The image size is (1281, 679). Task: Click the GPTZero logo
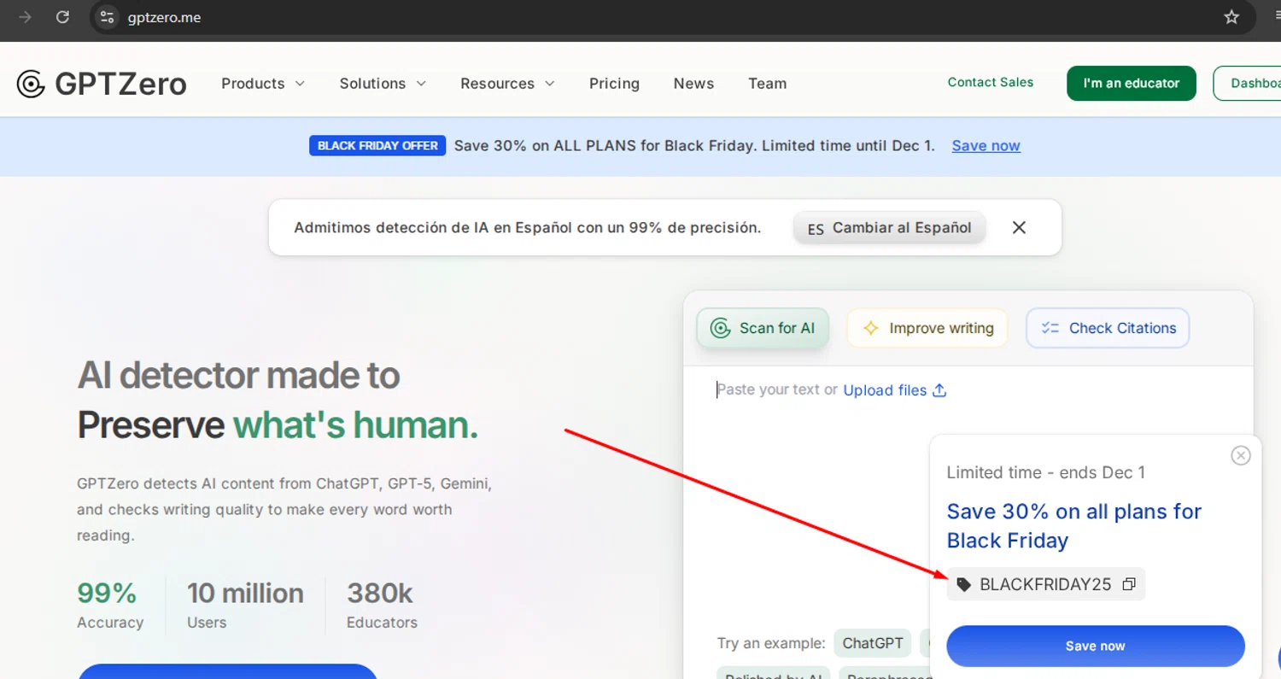click(x=102, y=84)
